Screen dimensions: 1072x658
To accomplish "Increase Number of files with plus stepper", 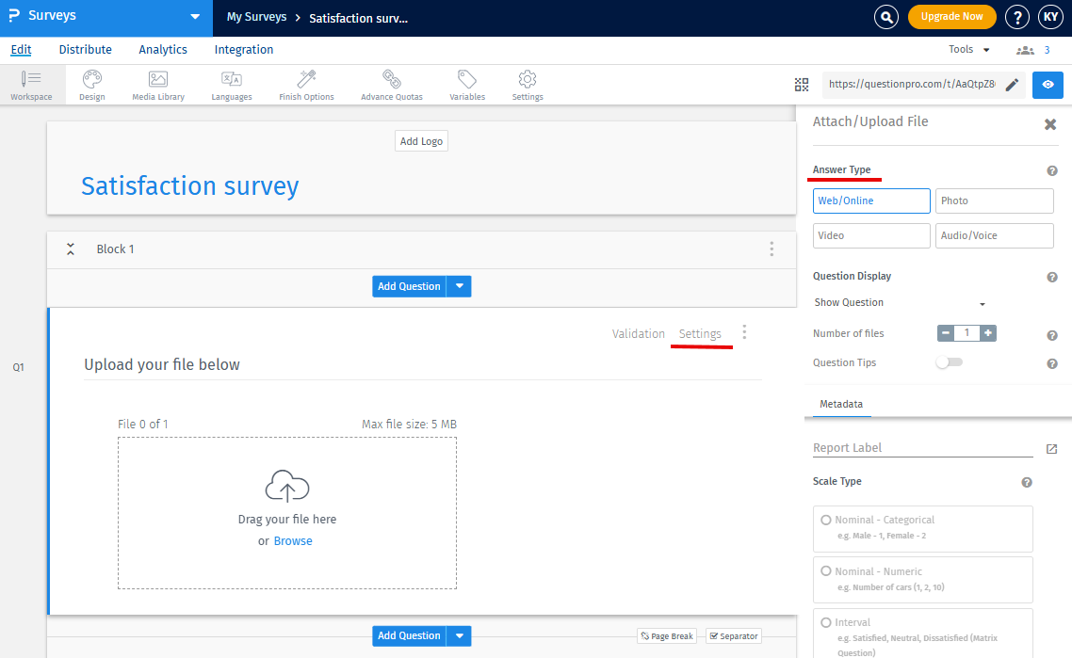I will pos(988,332).
